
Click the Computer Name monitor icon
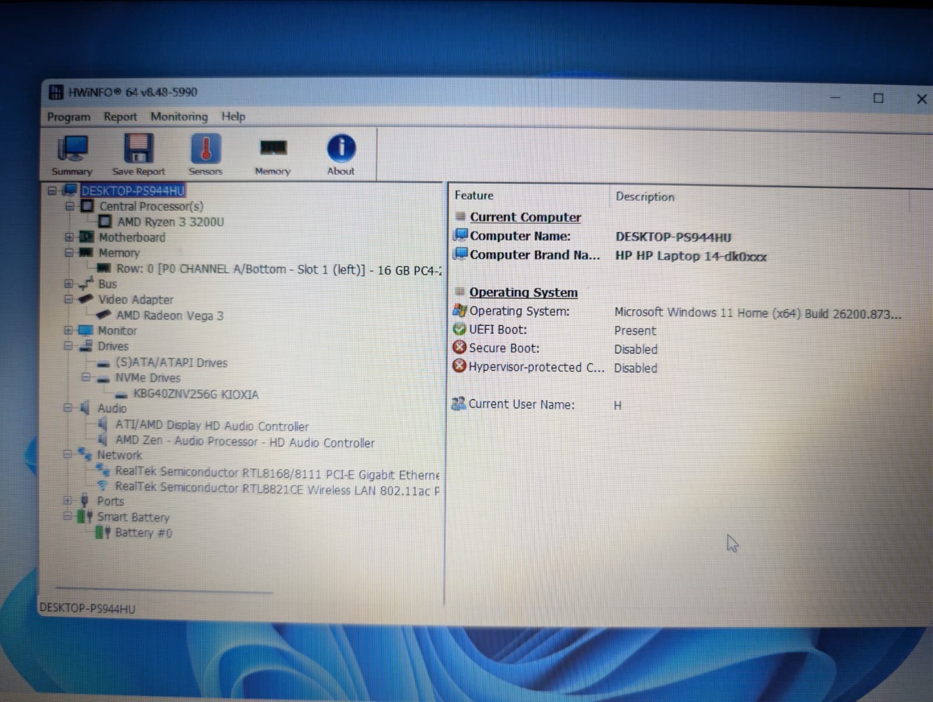[461, 235]
